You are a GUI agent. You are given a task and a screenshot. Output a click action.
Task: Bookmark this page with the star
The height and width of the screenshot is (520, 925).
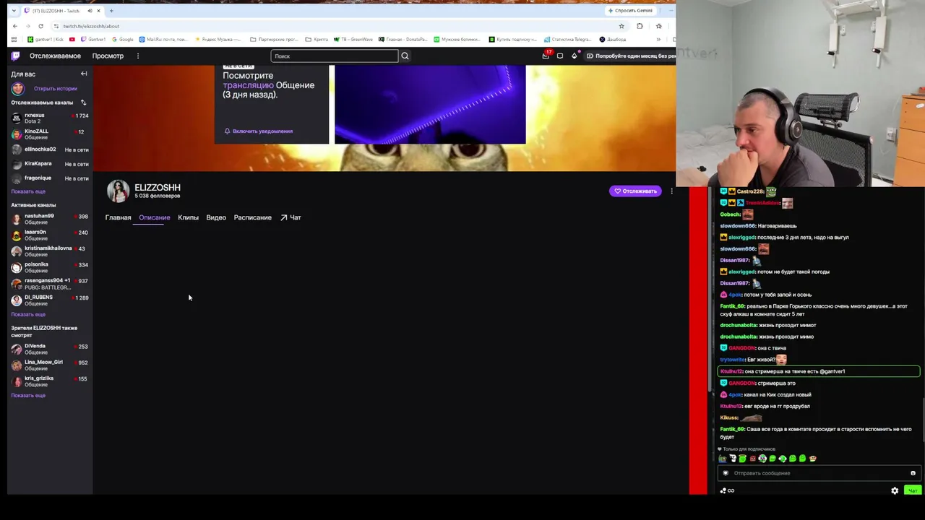[x=621, y=26]
